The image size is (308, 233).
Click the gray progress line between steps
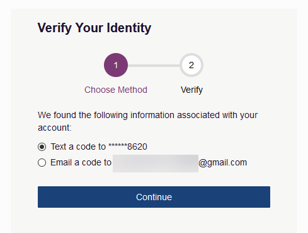click(154, 66)
